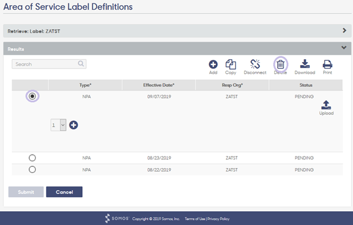This screenshot has width=353, height=225.
Task: Click the Upload icon in first row
Action: [x=326, y=105]
